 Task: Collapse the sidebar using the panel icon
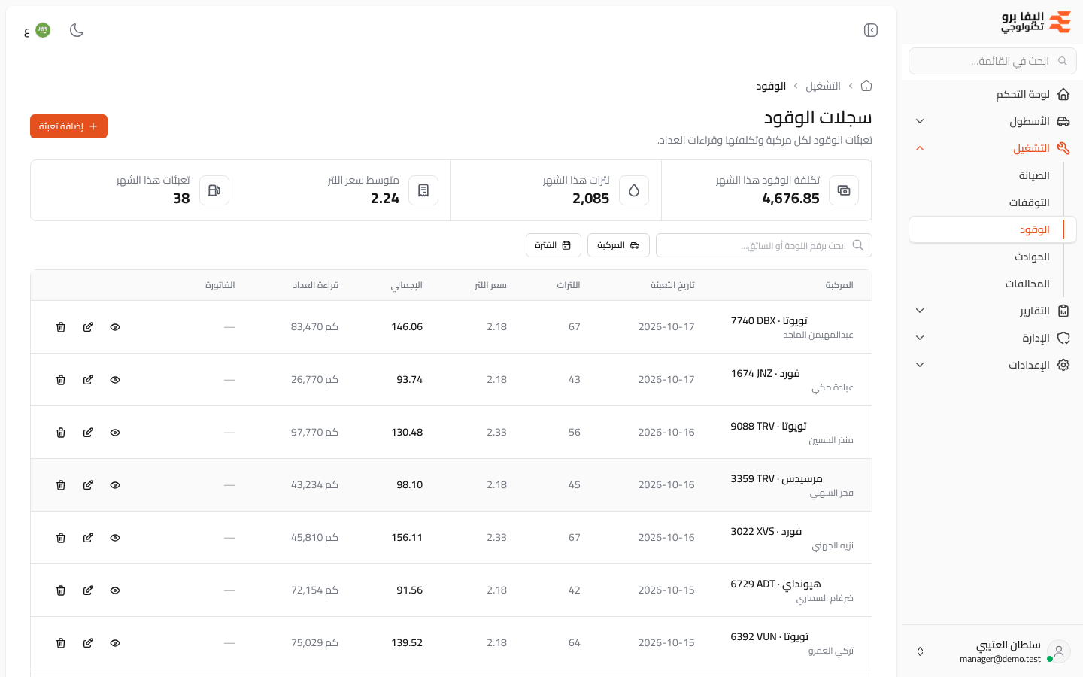tap(871, 30)
